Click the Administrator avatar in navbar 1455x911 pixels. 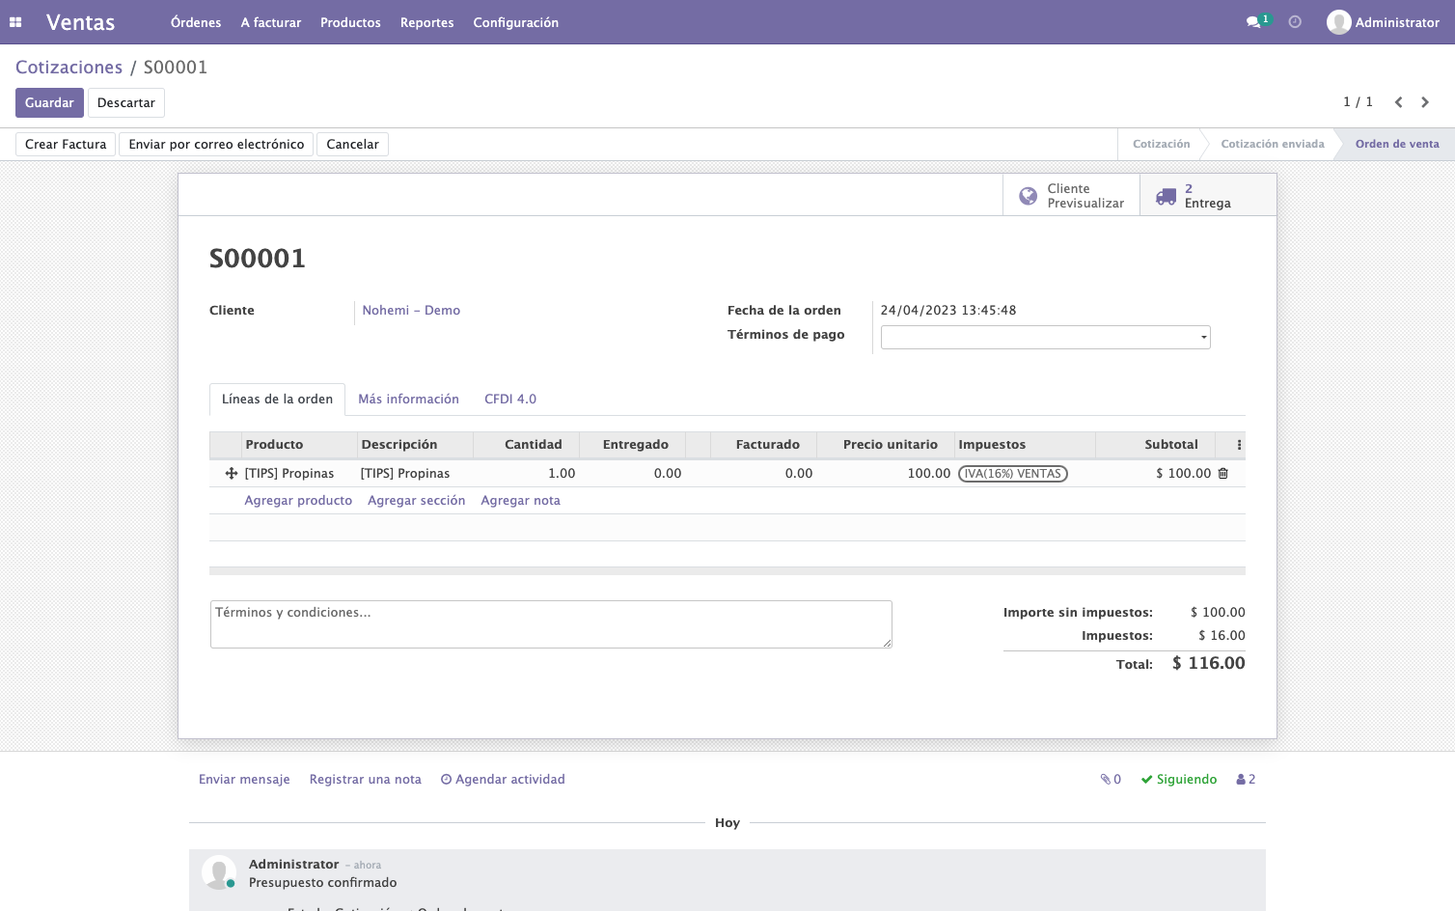click(1339, 22)
